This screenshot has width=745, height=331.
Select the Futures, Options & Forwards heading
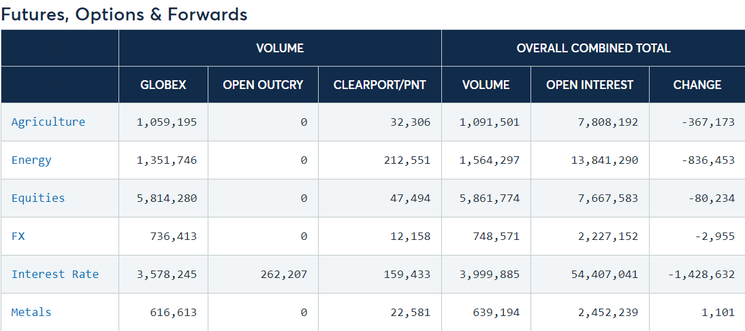124,14
